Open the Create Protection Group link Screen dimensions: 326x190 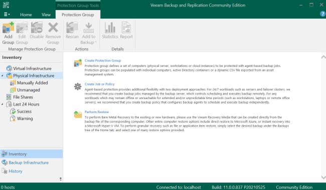point(103,60)
